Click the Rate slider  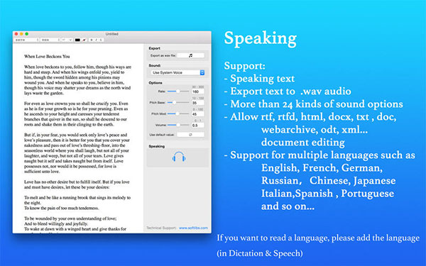pyautogui.click(x=178, y=92)
